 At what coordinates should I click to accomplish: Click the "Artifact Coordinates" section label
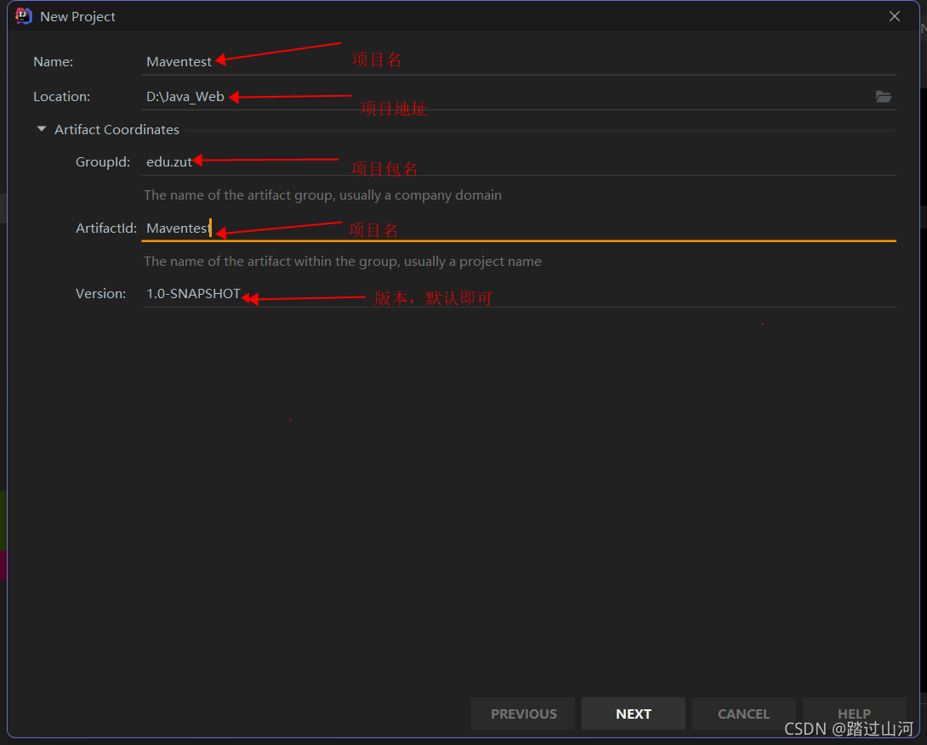[x=117, y=129]
